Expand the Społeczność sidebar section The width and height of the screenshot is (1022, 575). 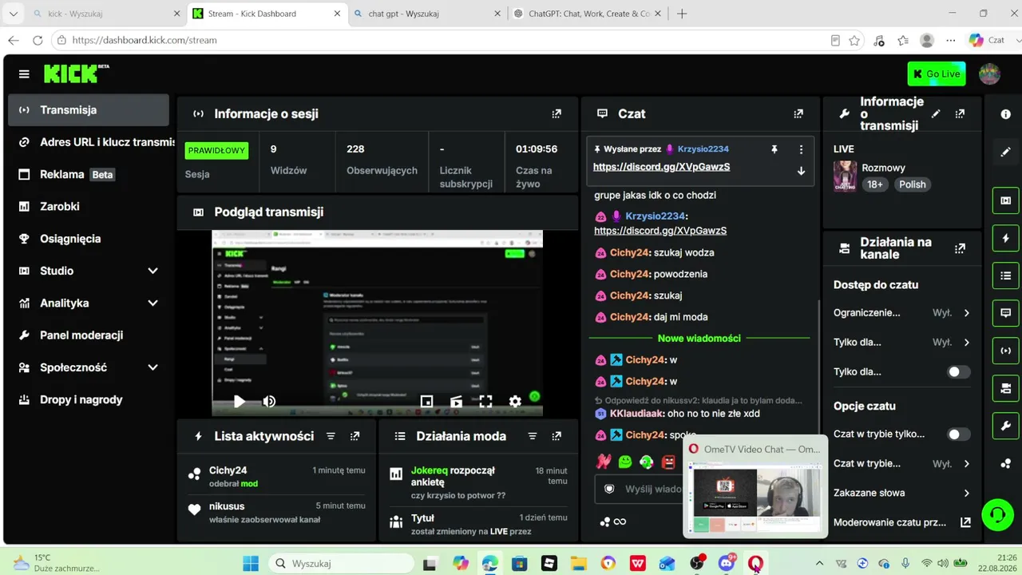(x=89, y=367)
